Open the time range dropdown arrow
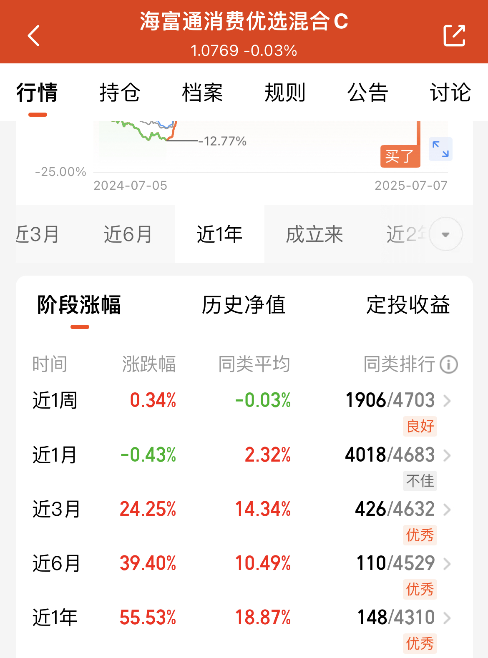The width and height of the screenshot is (488, 658). 445,234
